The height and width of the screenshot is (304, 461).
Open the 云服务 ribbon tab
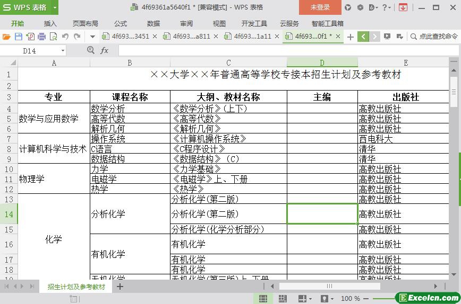(x=289, y=24)
